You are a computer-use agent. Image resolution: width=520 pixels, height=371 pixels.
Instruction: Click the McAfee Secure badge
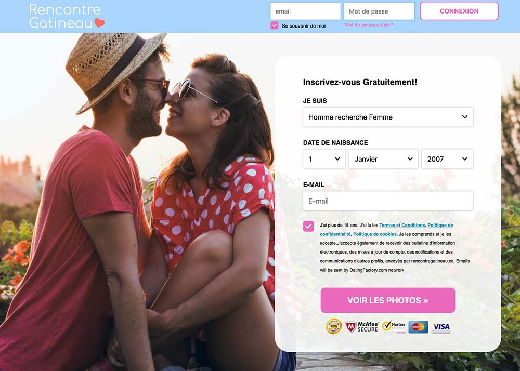[x=362, y=327]
